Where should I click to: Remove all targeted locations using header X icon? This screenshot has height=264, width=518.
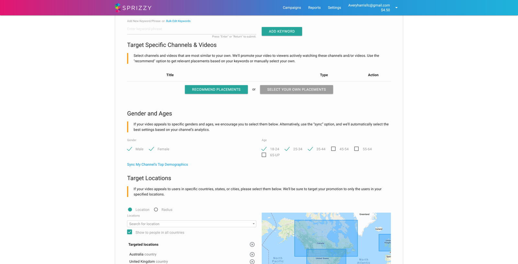(x=252, y=245)
